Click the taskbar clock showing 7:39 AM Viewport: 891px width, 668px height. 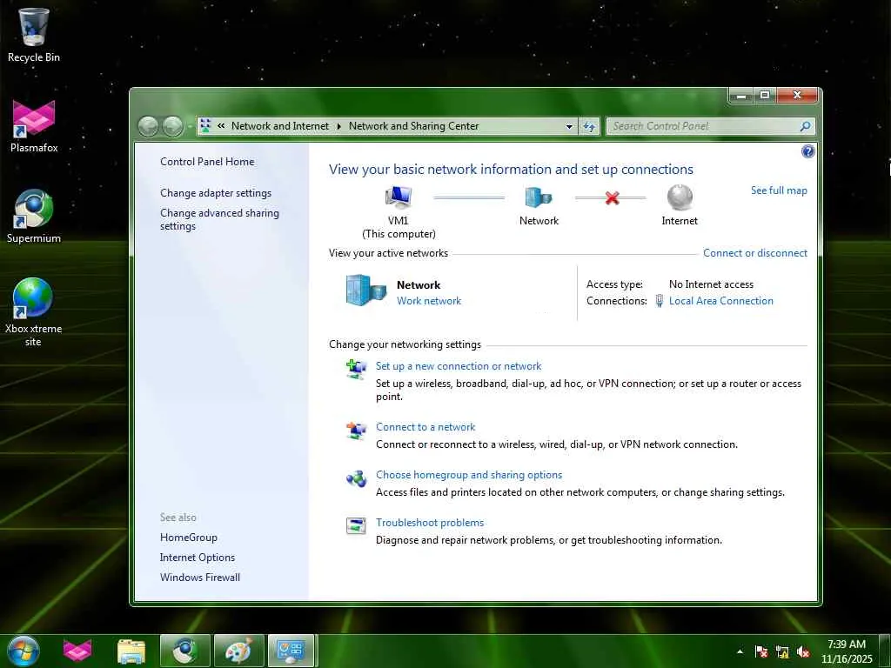pos(847,651)
